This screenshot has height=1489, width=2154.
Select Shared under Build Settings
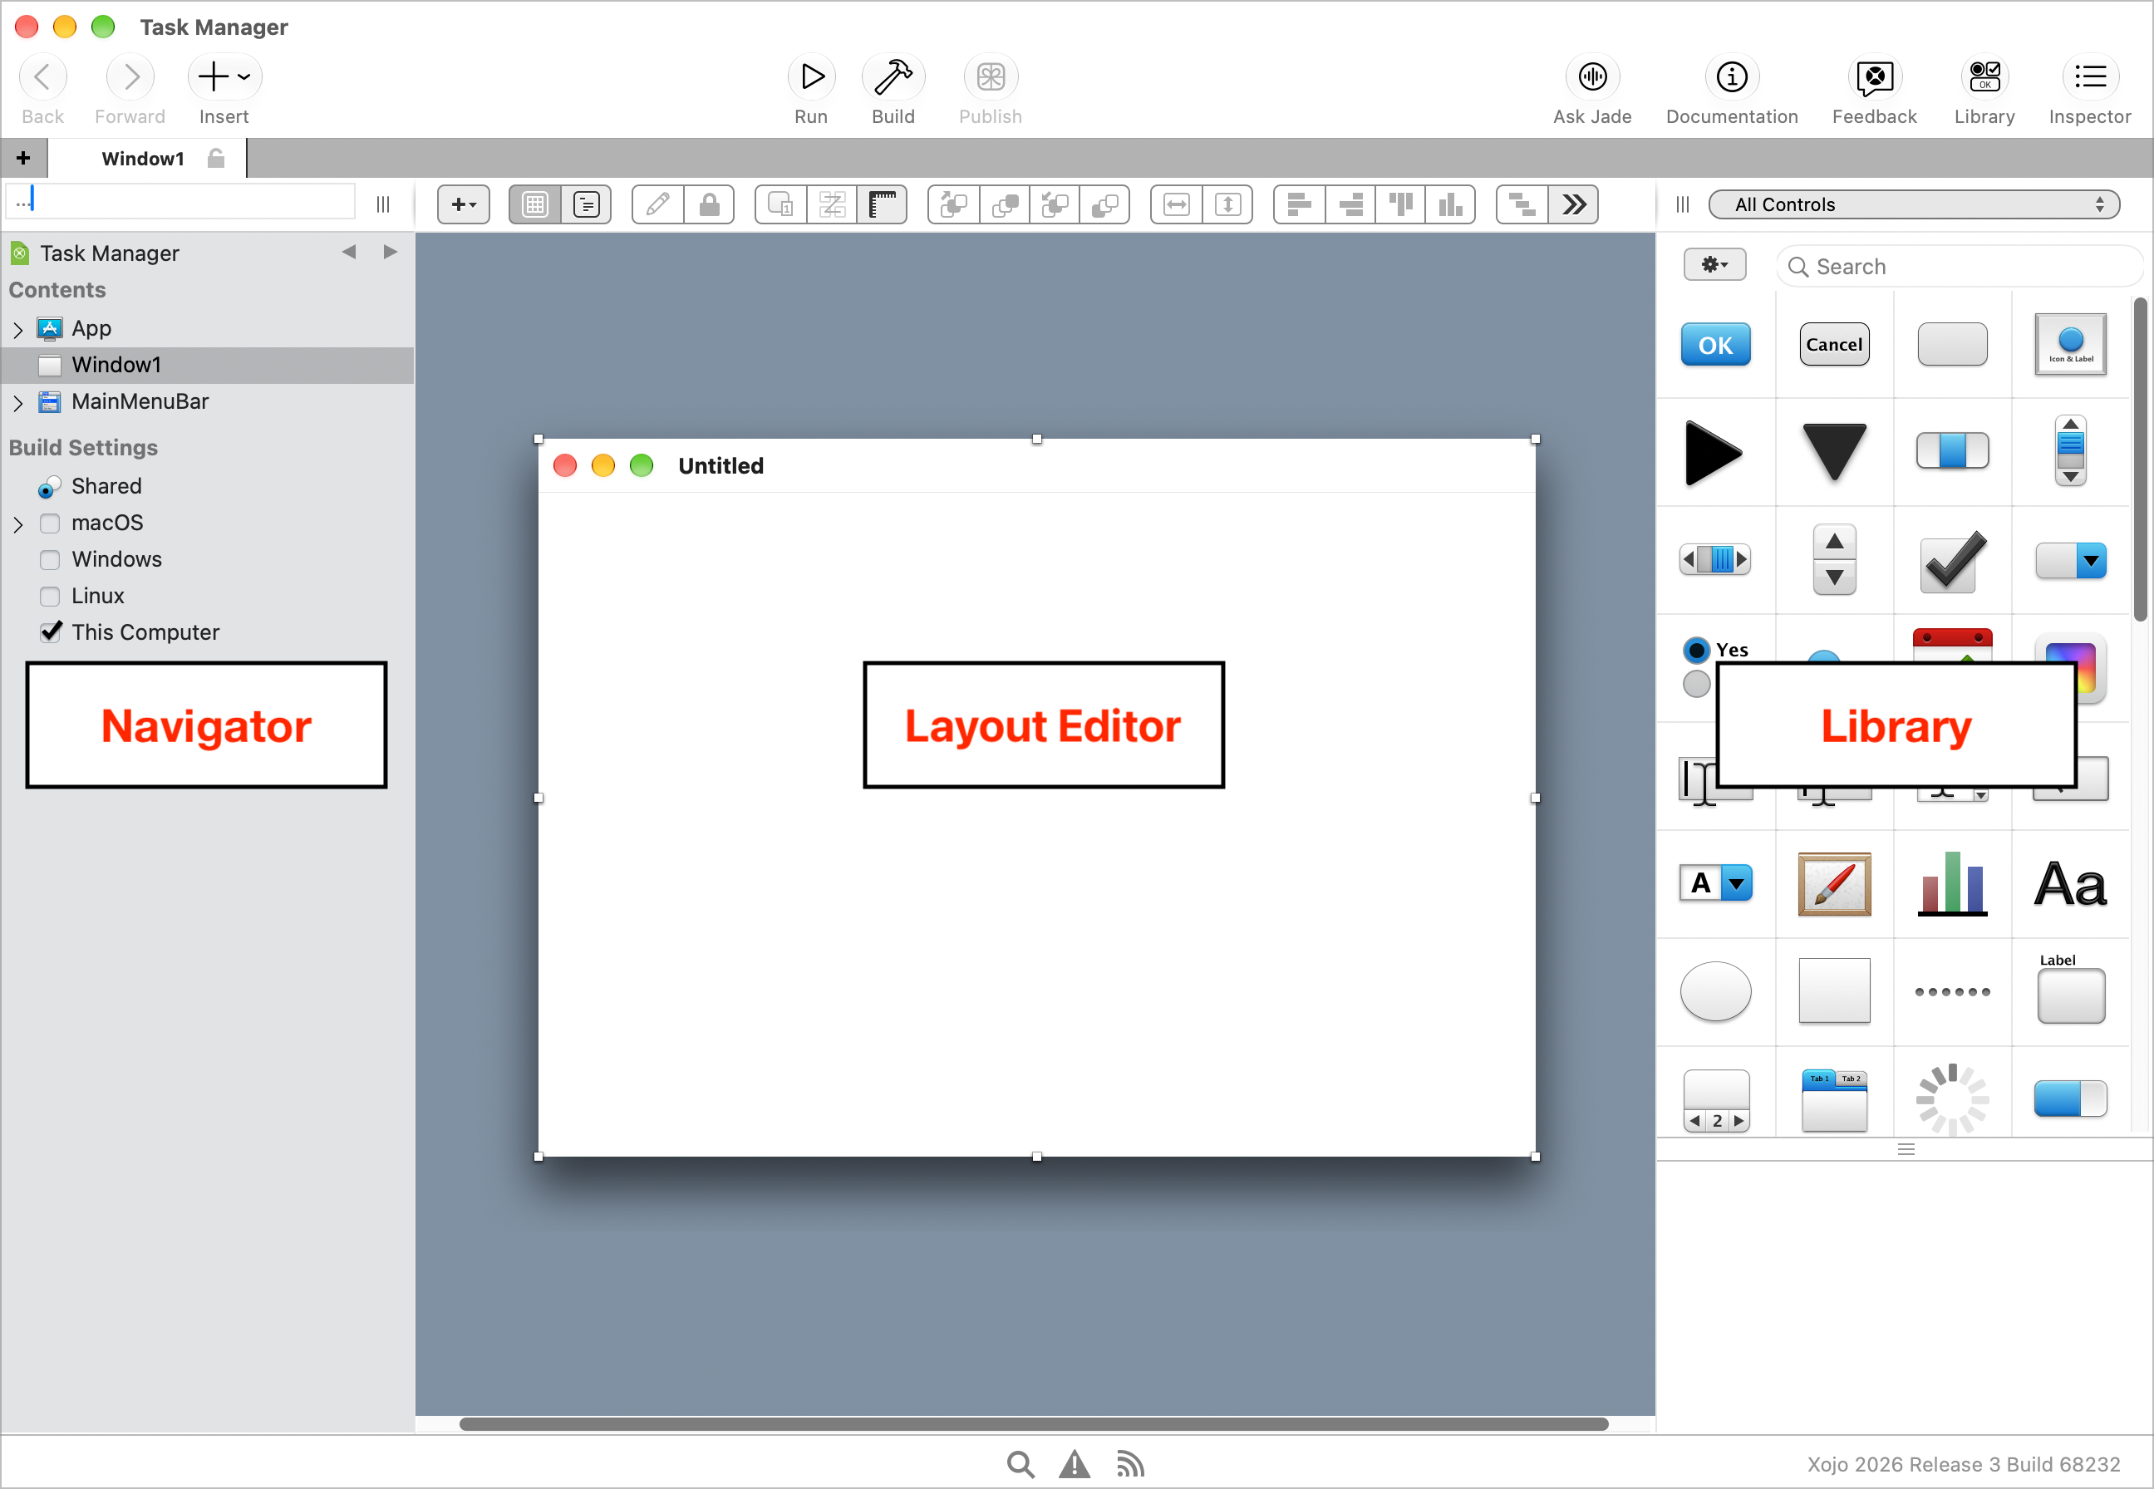click(x=106, y=486)
